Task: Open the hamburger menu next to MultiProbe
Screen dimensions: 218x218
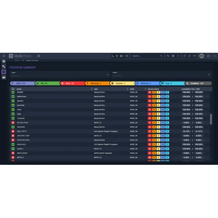Action: click(x=4, y=56)
